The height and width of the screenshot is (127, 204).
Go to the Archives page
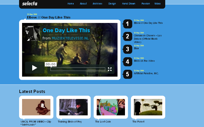click(97, 4)
